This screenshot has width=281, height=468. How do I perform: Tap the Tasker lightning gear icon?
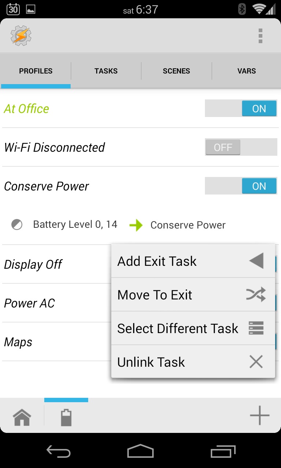(21, 36)
